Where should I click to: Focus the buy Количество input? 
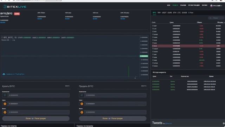38,95
